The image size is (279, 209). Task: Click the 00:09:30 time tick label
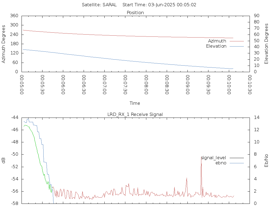coord(208,85)
